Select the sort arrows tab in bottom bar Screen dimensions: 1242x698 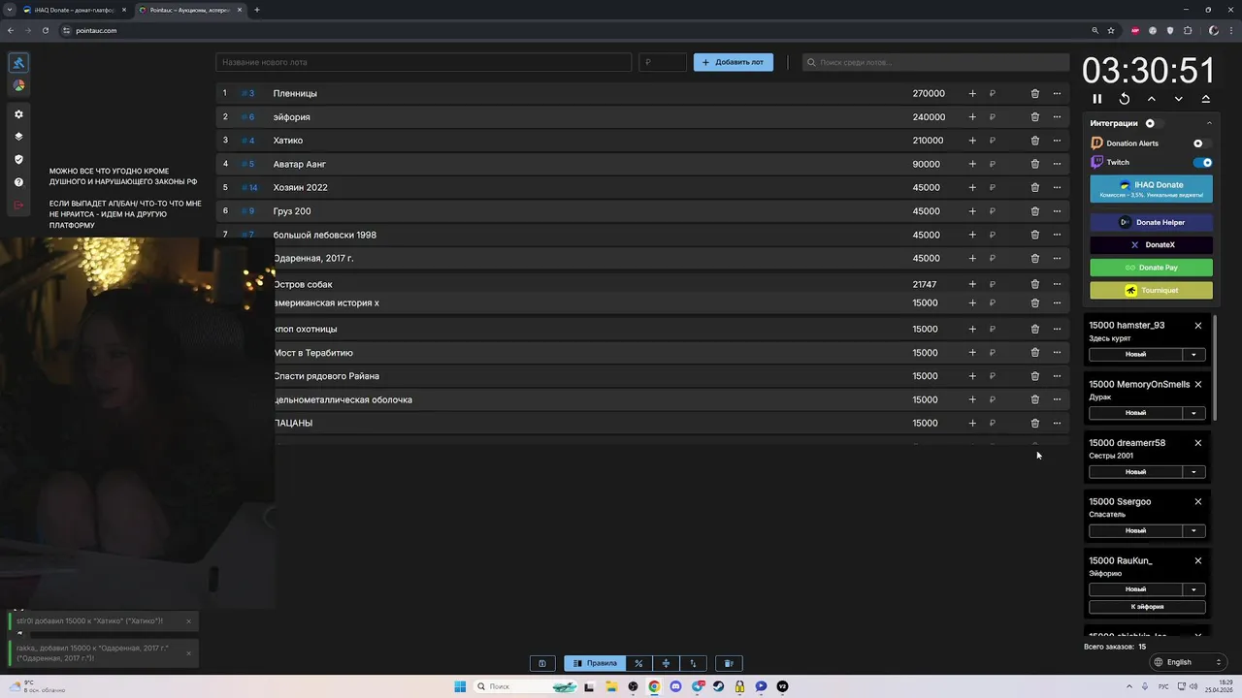[x=693, y=663]
